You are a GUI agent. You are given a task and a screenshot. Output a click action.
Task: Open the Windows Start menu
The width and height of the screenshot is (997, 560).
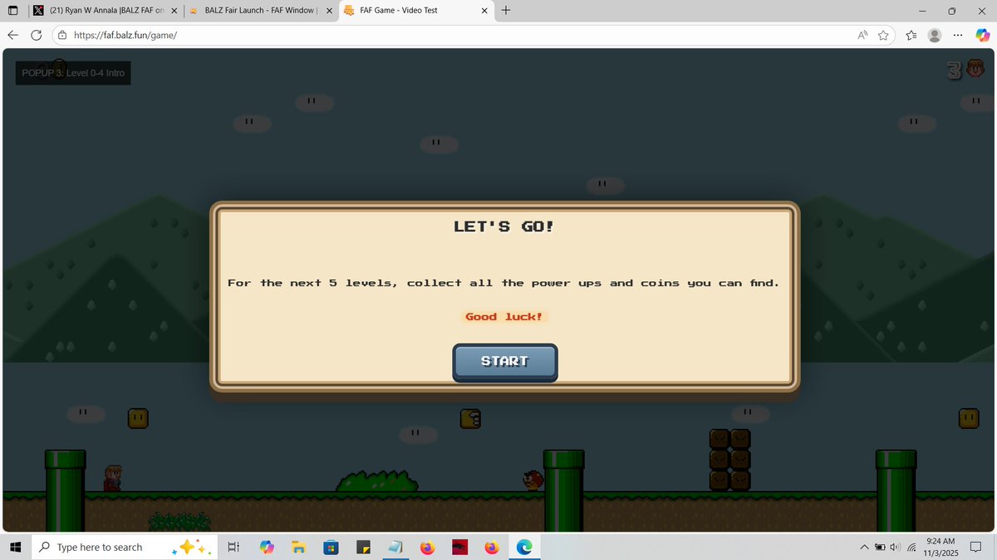point(14,547)
